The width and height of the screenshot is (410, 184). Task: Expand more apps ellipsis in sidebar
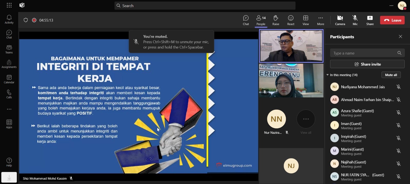pyautogui.click(x=9, y=109)
